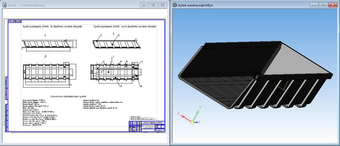
Task: Maximize the кузов шмитц каргобул window
Action: click(x=323, y=5)
